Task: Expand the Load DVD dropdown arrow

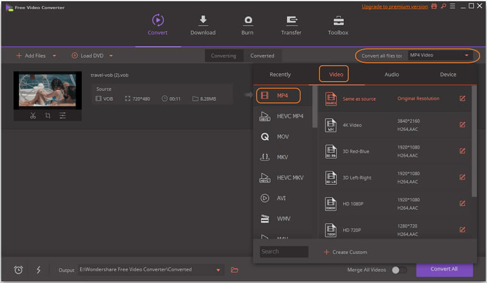Action: click(111, 56)
